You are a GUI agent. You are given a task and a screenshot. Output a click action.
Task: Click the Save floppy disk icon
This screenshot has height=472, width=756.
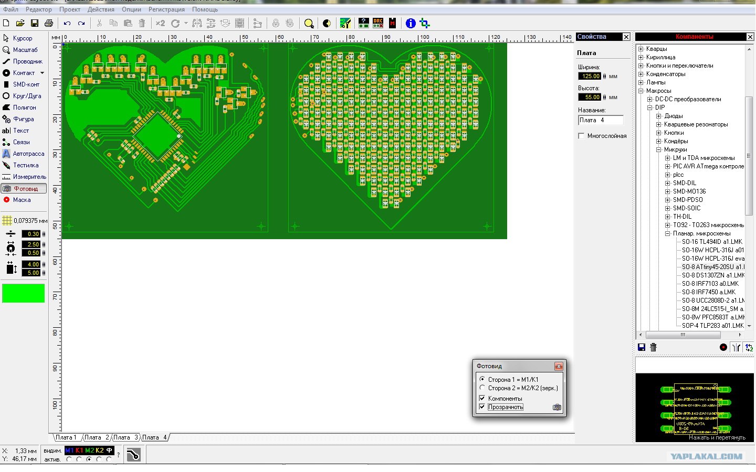pyautogui.click(x=34, y=23)
